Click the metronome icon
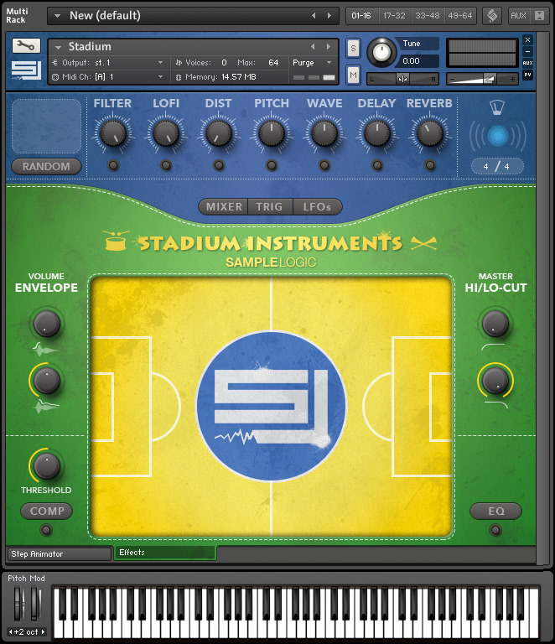This screenshot has height=644, width=555. [x=497, y=107]
